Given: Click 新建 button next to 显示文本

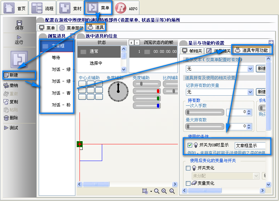Looking at the screenshot, I should [x=261, y=69].
